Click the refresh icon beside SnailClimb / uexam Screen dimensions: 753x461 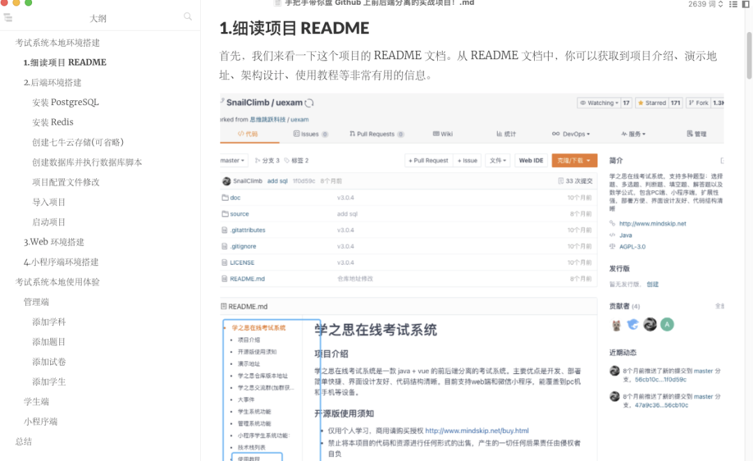[310, 102]
